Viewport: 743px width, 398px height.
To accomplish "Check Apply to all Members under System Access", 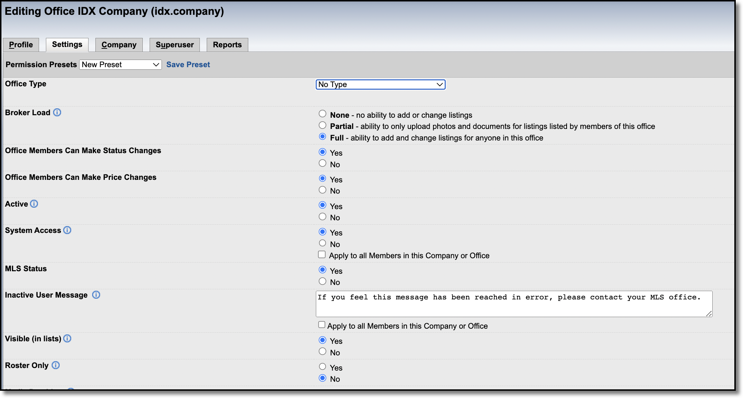I will tap(322, 255).
